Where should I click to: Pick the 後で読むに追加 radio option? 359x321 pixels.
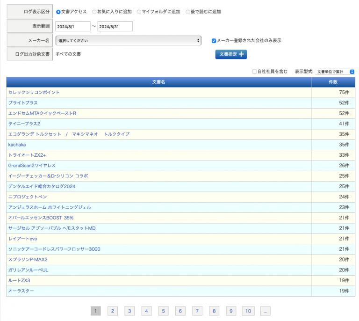tap(188, 12)
